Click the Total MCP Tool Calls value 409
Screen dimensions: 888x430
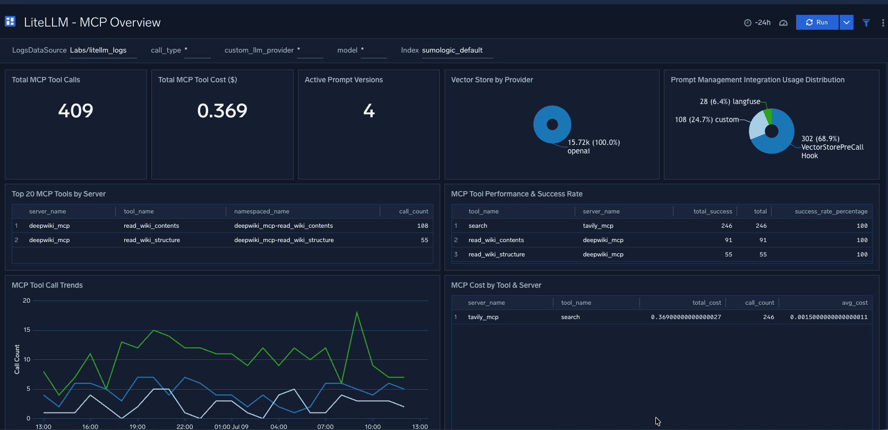click(x=75, y=110)
